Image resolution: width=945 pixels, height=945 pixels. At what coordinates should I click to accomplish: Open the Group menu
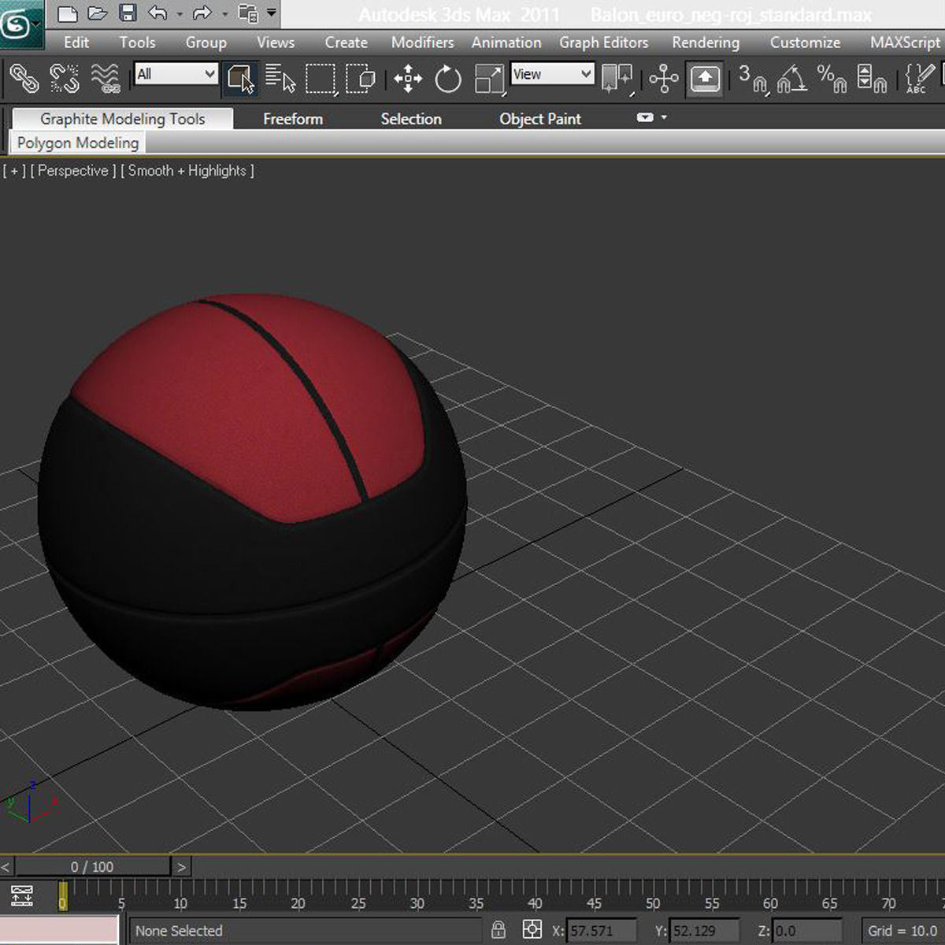pyautogui.click(x=206, y=43)
